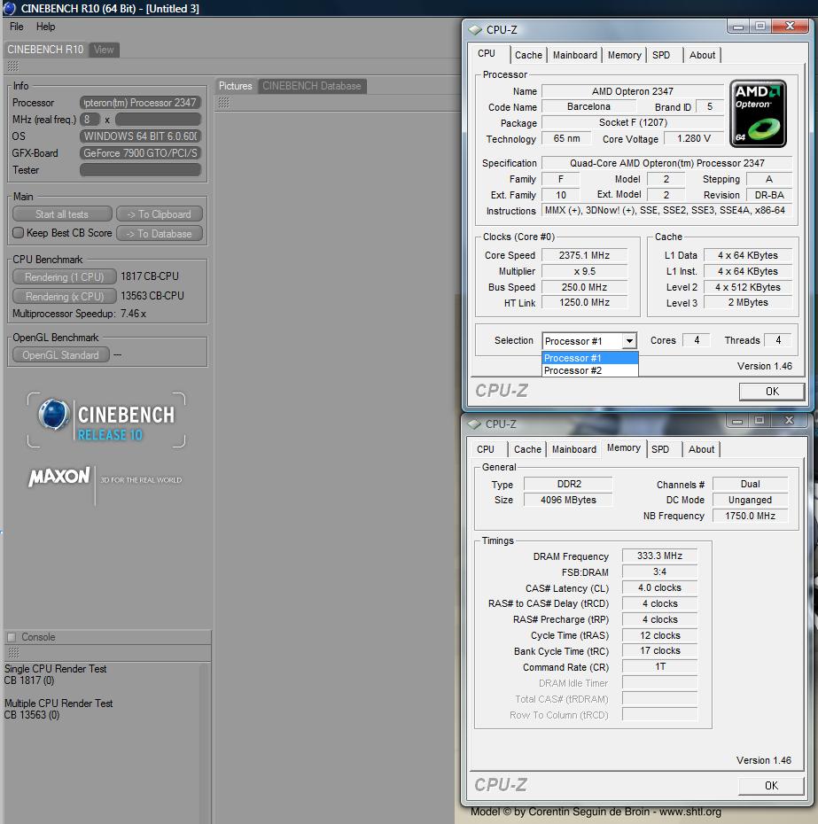Click Package value Socket F (1207)
This screenshot has width=818, height=824.
tap(633, 122)
